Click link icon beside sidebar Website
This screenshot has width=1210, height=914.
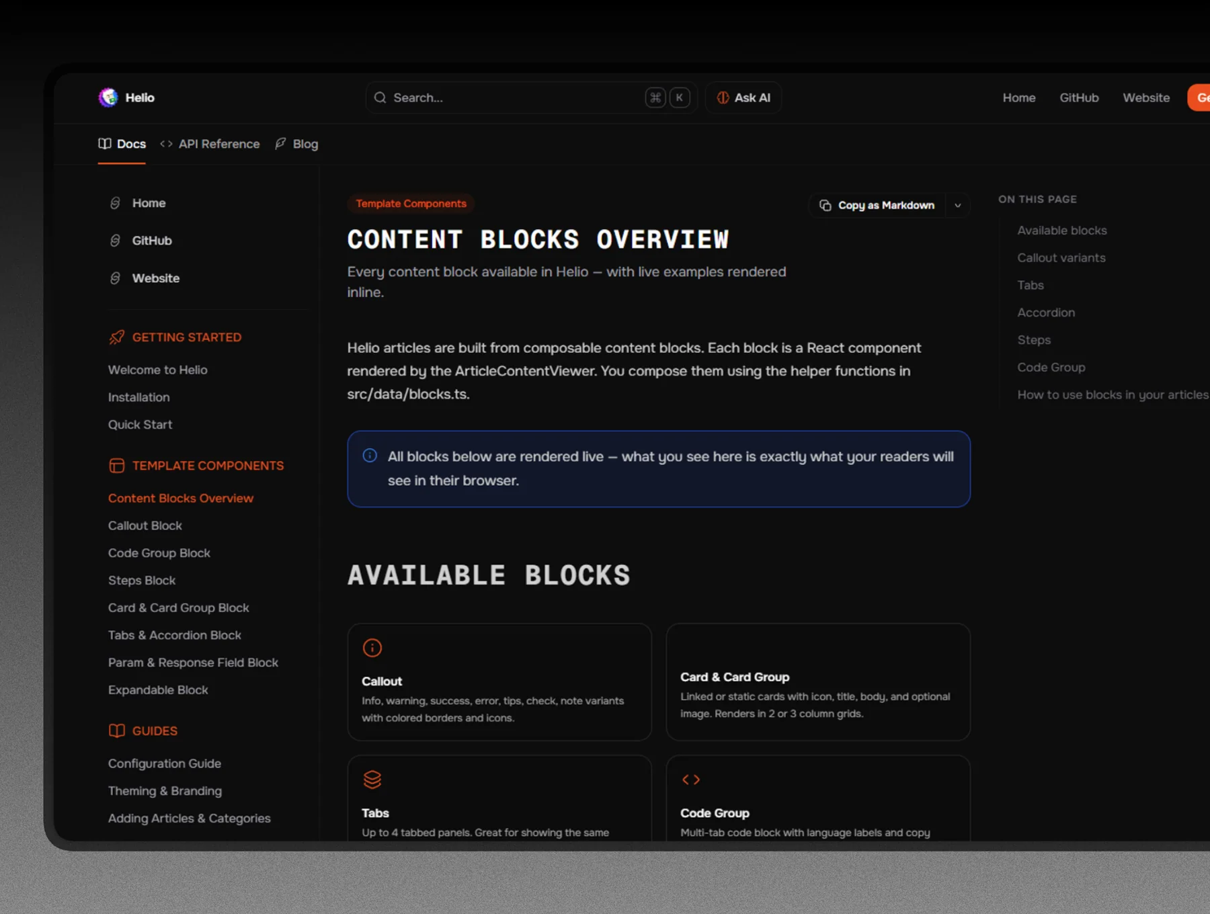pyautogui.click(x=115, y=278)
